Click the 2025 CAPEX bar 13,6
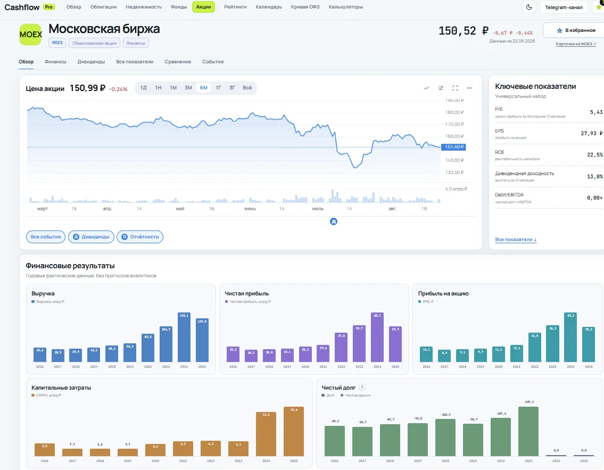Viewport: 604px width, 470px height. 294,432
